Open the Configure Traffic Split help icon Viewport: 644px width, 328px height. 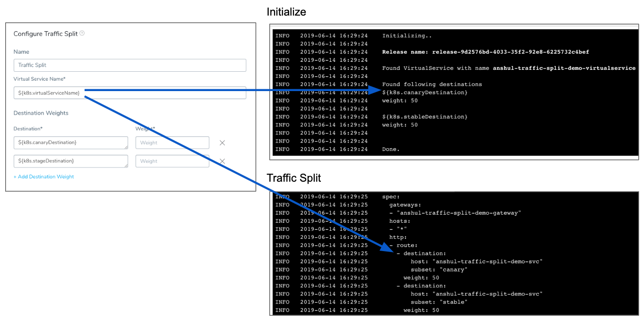coord(82,34)
